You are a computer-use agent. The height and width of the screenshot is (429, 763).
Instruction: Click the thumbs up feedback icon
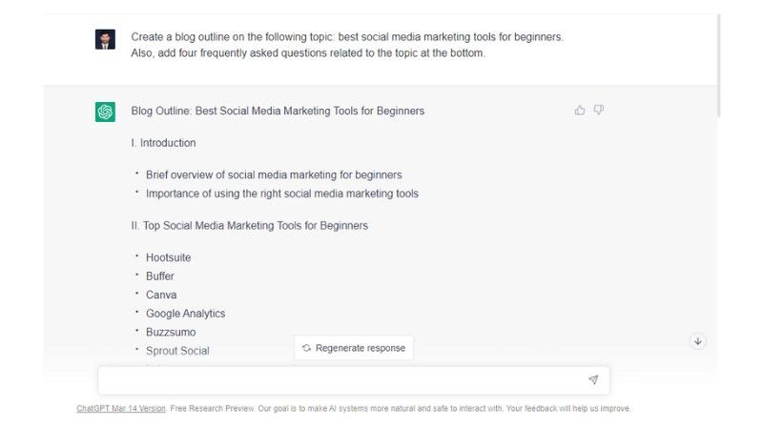coord(580,111)
